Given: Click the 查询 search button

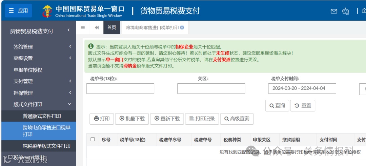Looking at the screenshot, I should pyautogui.click(x=277, y=106).
